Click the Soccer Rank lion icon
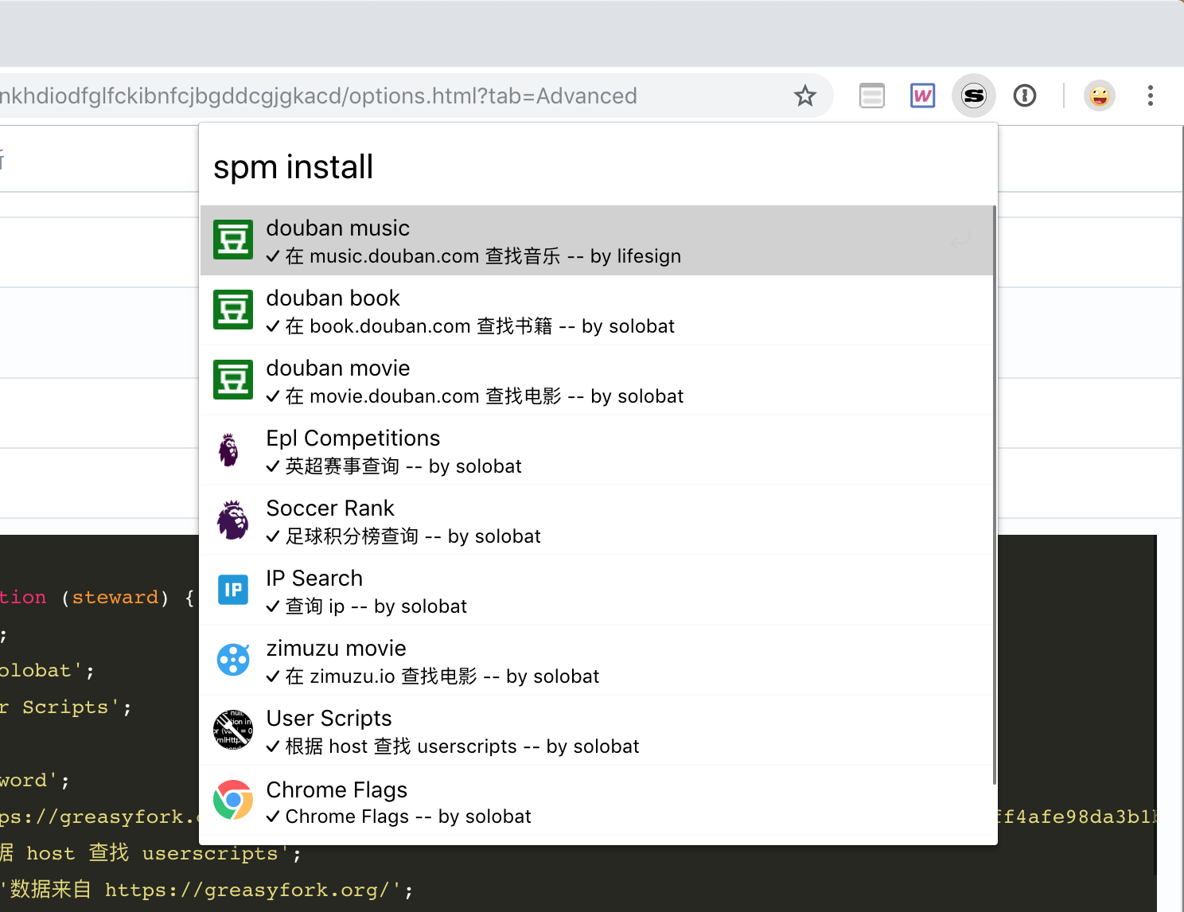 233,520
